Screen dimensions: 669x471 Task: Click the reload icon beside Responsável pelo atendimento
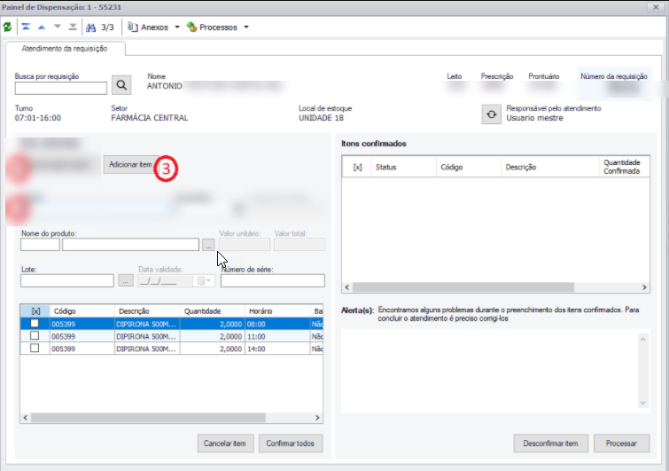coord(492,114)
